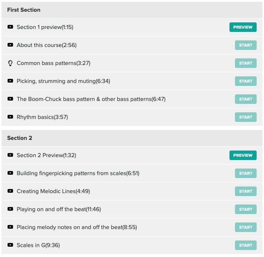Click the video icon next to Playing on and off the beat
The height and width of the screenshot is (257, 264).
(10, 209)
